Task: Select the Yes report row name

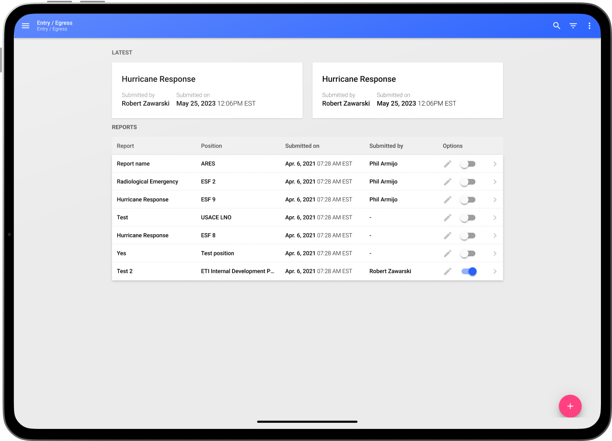Action: pos(121,253)
